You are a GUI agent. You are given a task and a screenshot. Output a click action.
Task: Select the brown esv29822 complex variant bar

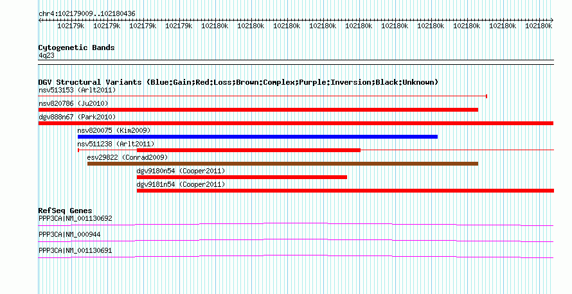click(x=283, y=164)
